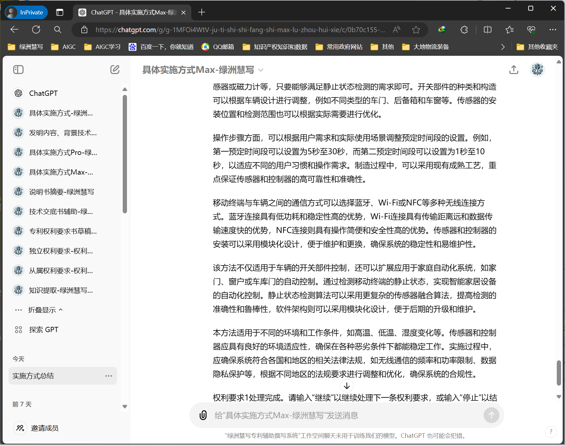
Task: Attach a file using the paperclip icon
Action: point(203,415)
